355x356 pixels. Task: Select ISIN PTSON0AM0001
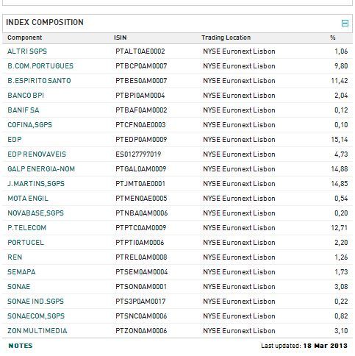pos(141,287)
